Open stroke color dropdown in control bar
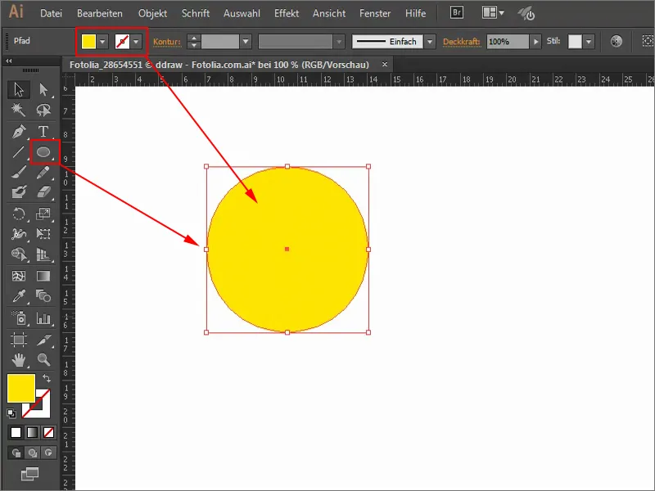 [136, 42]
